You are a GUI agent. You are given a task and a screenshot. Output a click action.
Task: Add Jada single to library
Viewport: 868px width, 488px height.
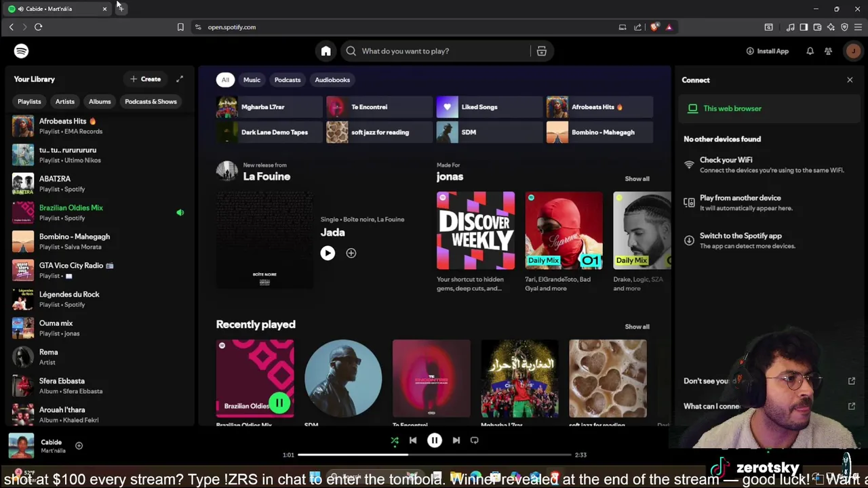pos(351,253)
